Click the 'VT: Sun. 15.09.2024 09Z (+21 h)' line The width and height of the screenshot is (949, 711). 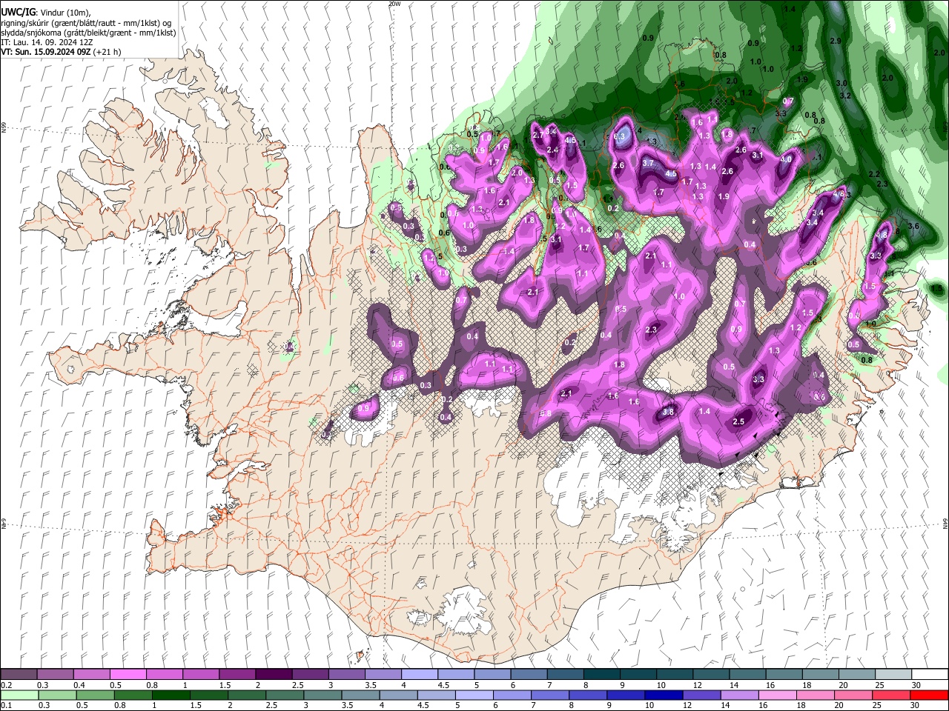61,52
